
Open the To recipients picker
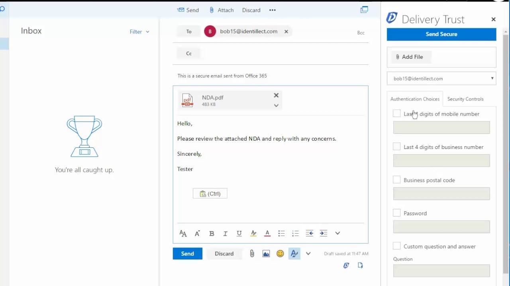189,31
